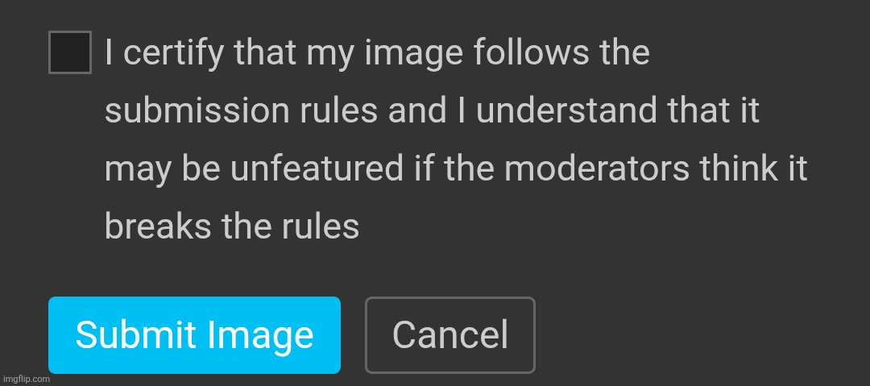Image resolution: width=870 pixels, height=386 pixels.
Task: Click the words 'submission rules'
Action: coord(242,110)
